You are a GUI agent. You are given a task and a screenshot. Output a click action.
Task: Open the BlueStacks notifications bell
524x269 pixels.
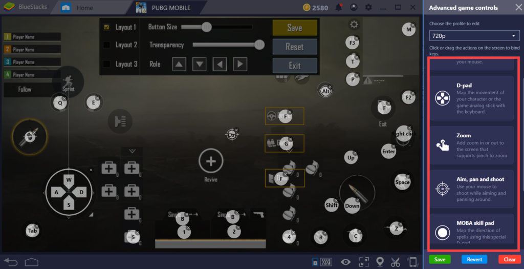pyautogui.click(x=339, y=8)
